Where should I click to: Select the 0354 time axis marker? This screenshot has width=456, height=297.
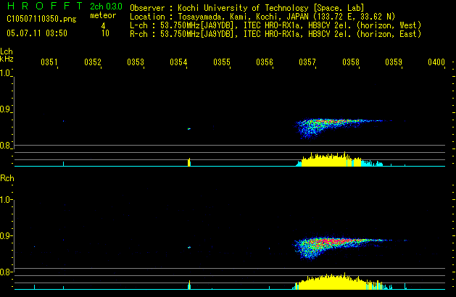pyautogui.click(x=178, y=62)
